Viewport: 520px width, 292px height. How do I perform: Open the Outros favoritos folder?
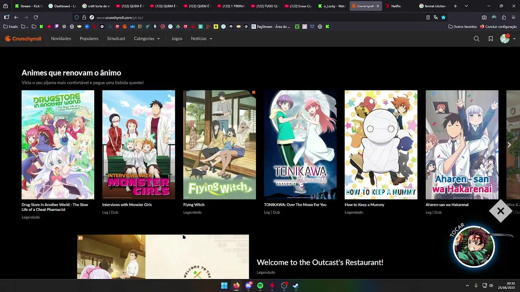click(463, 27)
